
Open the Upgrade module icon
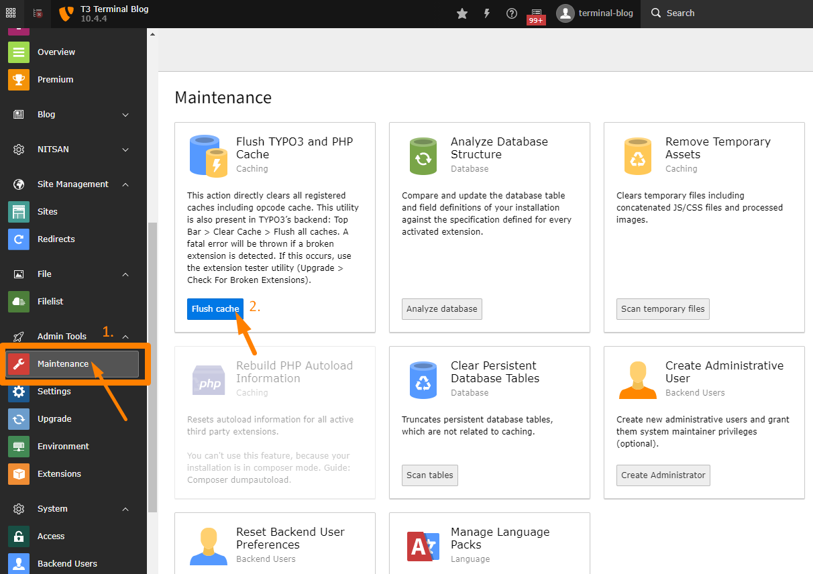[19, 418]
